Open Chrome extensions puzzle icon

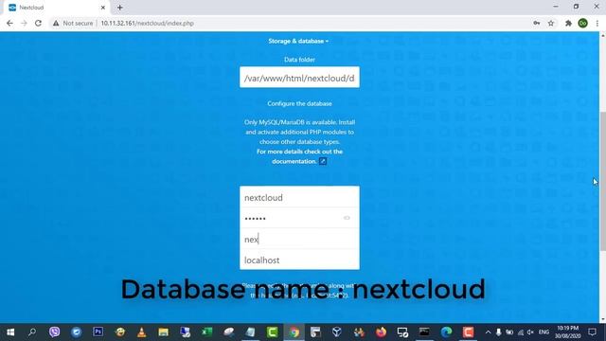[x=568, y=23]
